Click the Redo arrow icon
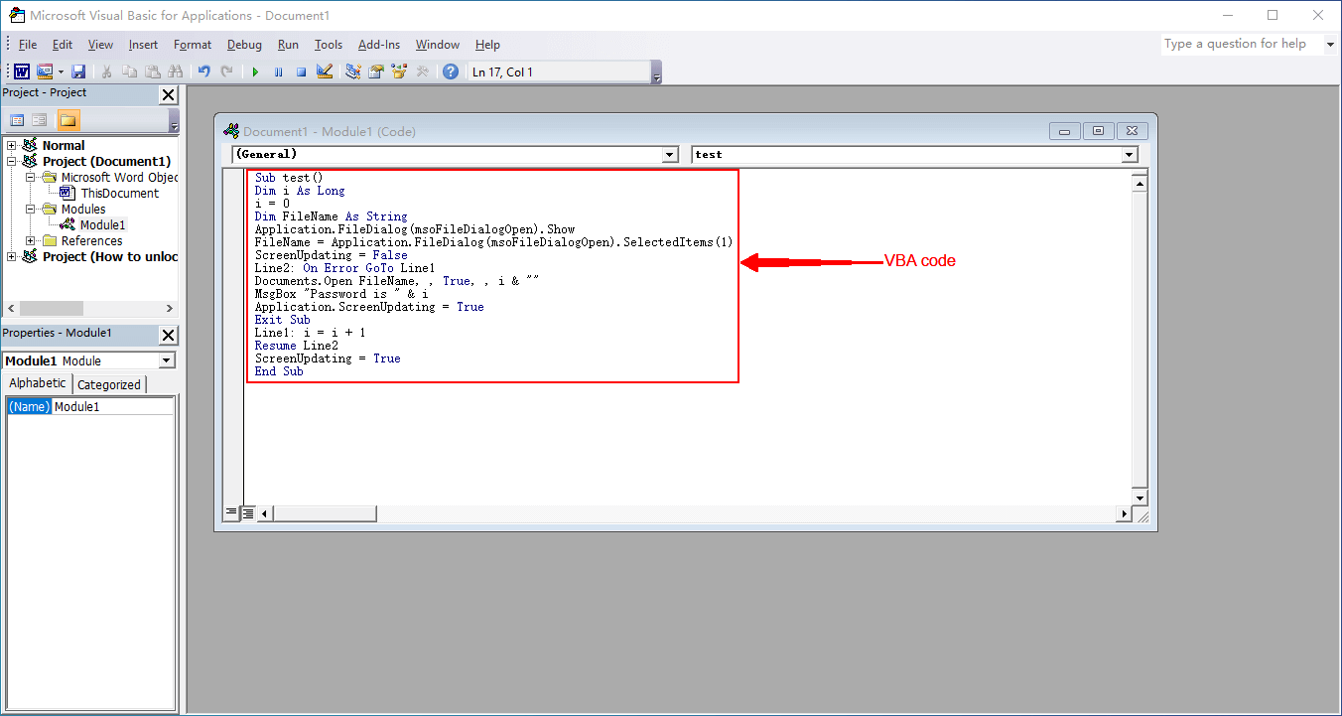The image size is (1342, 716). [x=227, y=72]
